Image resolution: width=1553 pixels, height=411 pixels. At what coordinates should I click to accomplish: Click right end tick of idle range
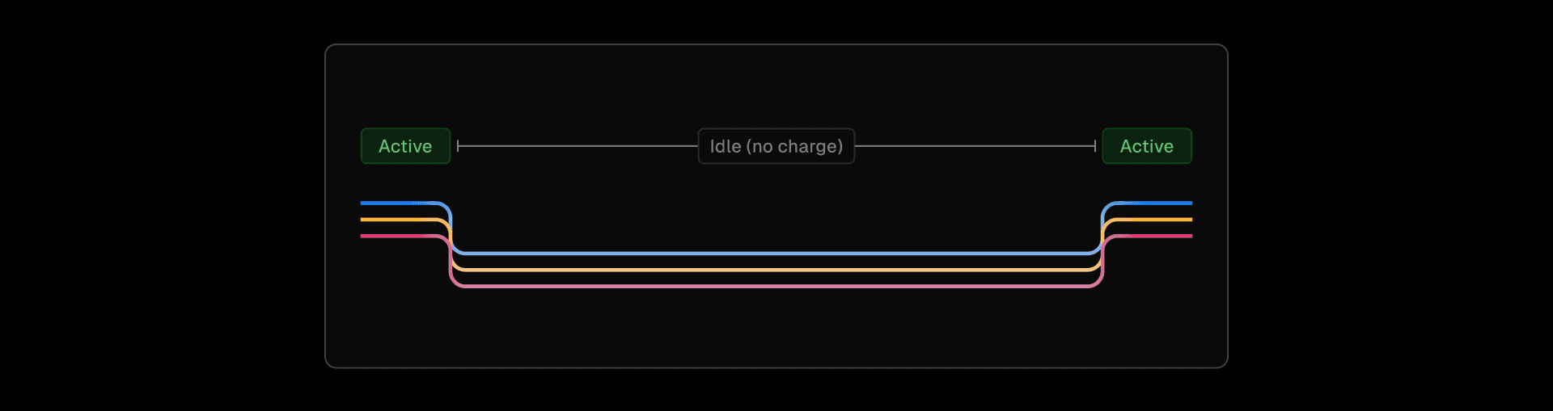click(x=1095, y=146)
